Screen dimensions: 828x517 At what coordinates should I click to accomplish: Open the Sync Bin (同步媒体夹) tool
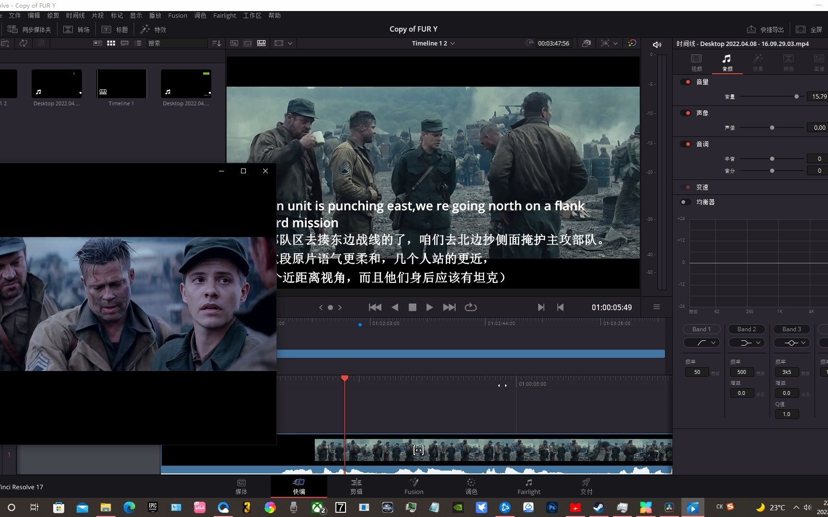coord(29,29)
